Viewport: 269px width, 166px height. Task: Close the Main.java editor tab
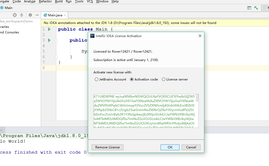(x=65, y=15)
